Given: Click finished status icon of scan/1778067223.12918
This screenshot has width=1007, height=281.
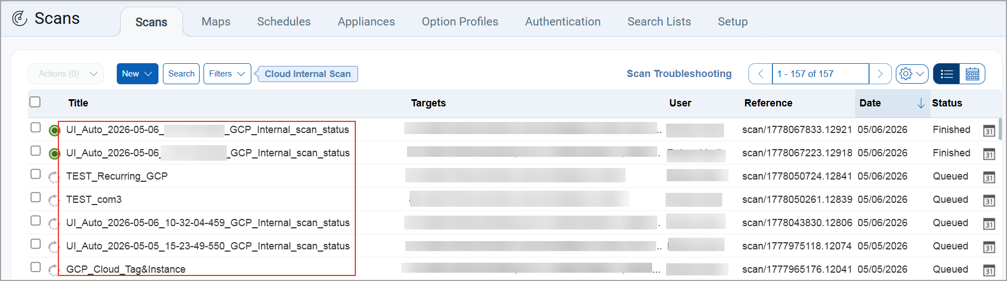Looking at the screenshot, I should [54, 154].
